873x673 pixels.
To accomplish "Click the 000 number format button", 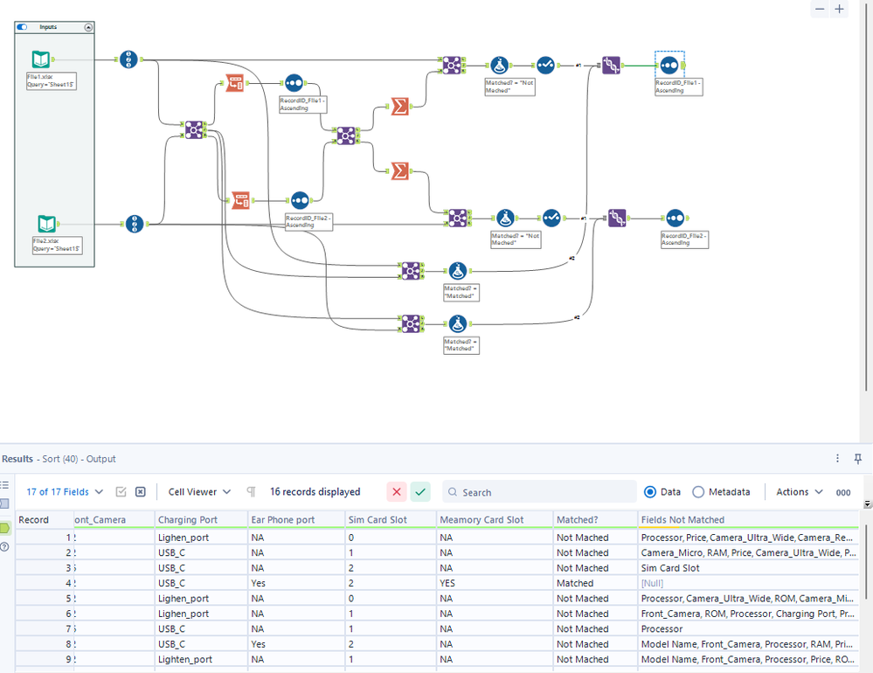I will point(843,493).
